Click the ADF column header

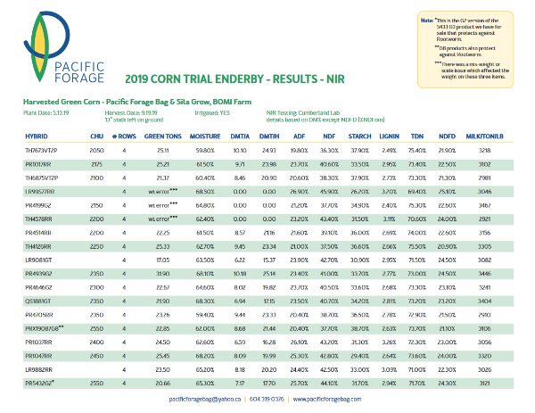(299, 136)
